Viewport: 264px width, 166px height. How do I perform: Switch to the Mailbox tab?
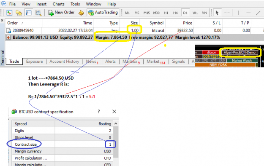tap(131, 62)
